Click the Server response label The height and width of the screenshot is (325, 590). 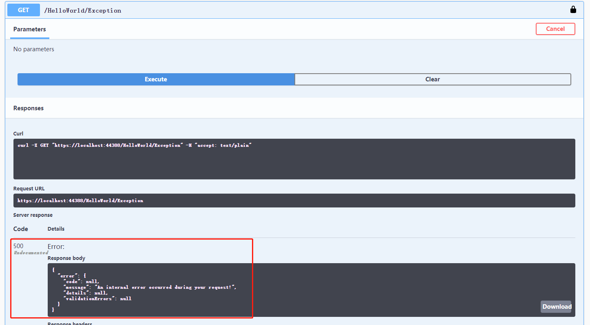coord(33,215)
